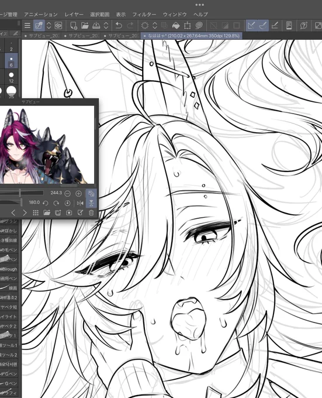Select the Gペン brush

pos(9,383)
